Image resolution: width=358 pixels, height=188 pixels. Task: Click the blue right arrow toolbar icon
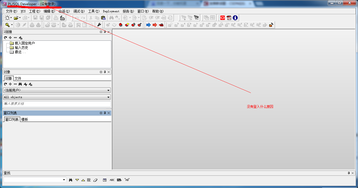(x=148, y=25)
